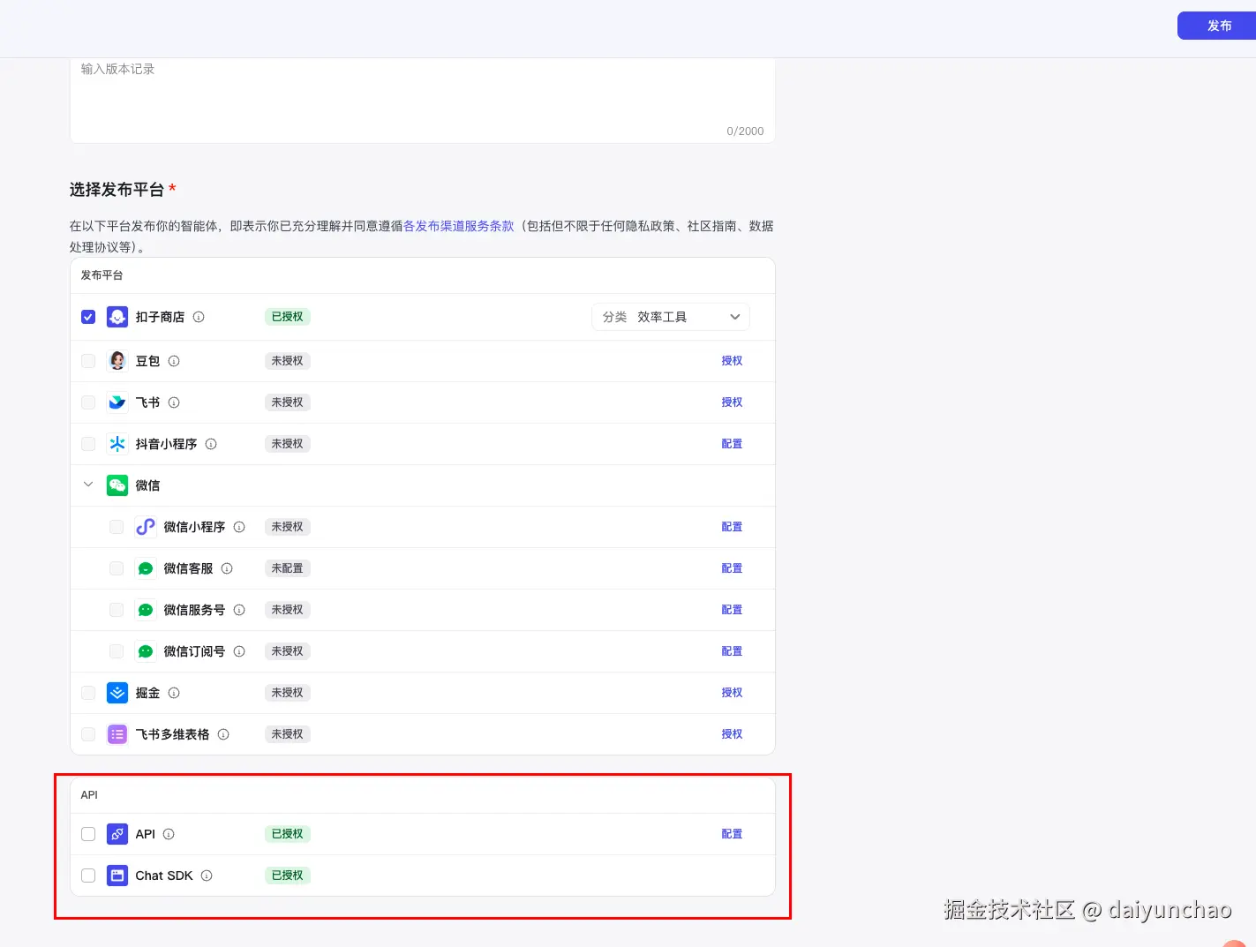This screenshot has width=1256, height=947.
Task: Click the 未配置 badge of 微信客服
Action: (x=288, y=568)
